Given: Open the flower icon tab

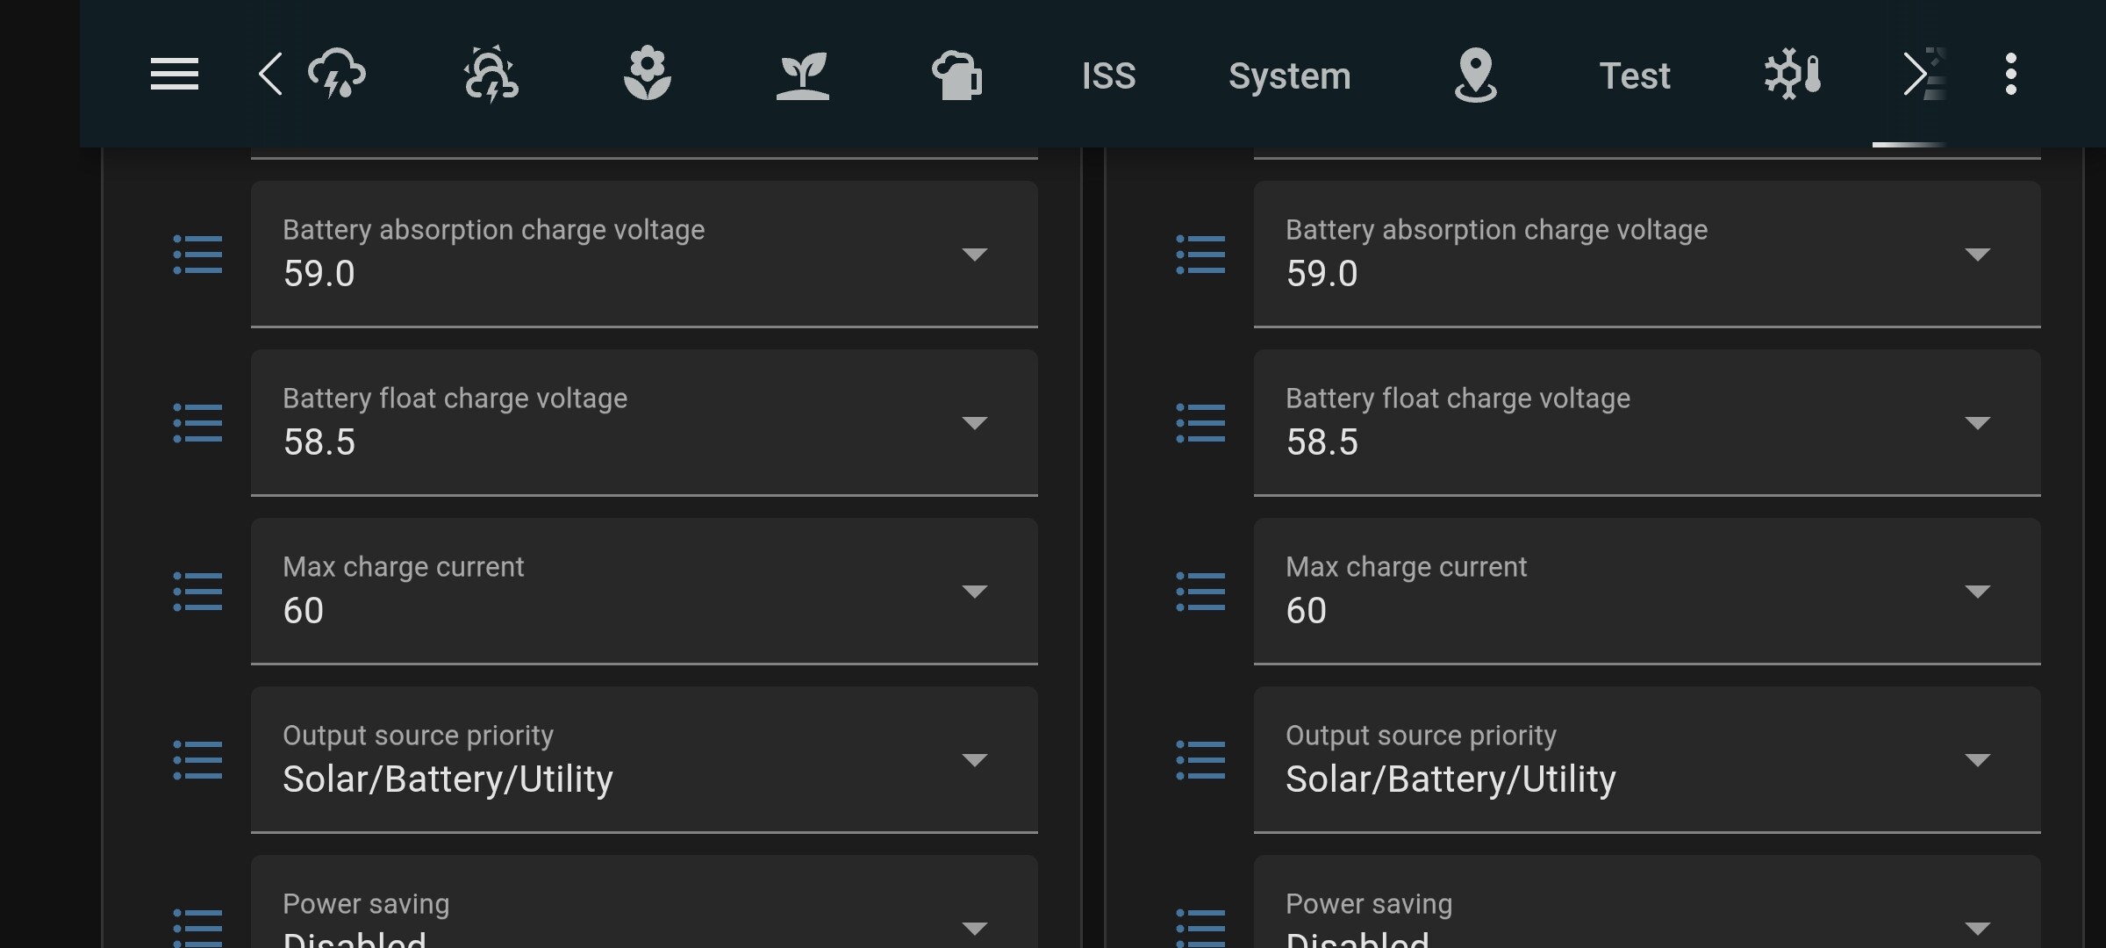Looking at the screenshot, I should pos(647,75).
